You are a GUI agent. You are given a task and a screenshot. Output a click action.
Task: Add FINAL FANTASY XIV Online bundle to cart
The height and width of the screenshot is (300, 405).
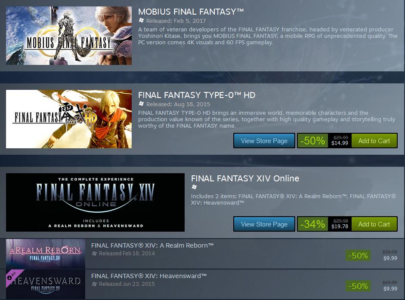coord(374,224)
